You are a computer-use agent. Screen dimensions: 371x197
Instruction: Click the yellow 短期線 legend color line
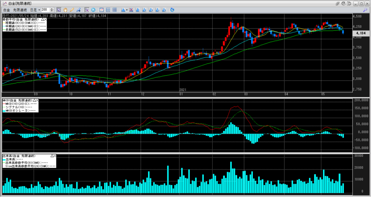point(3,23)
